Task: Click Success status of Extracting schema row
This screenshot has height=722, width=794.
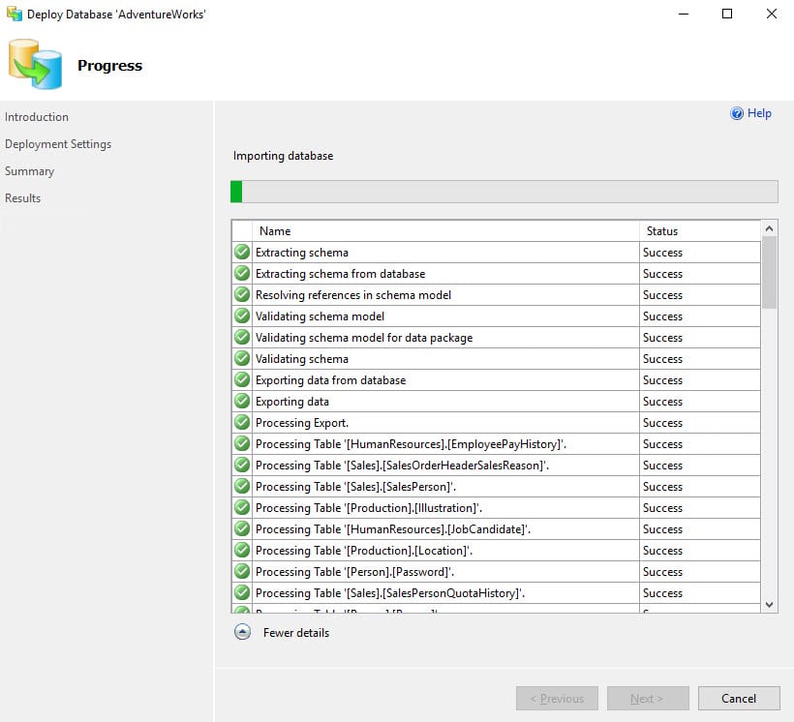Action: point(662,253)
